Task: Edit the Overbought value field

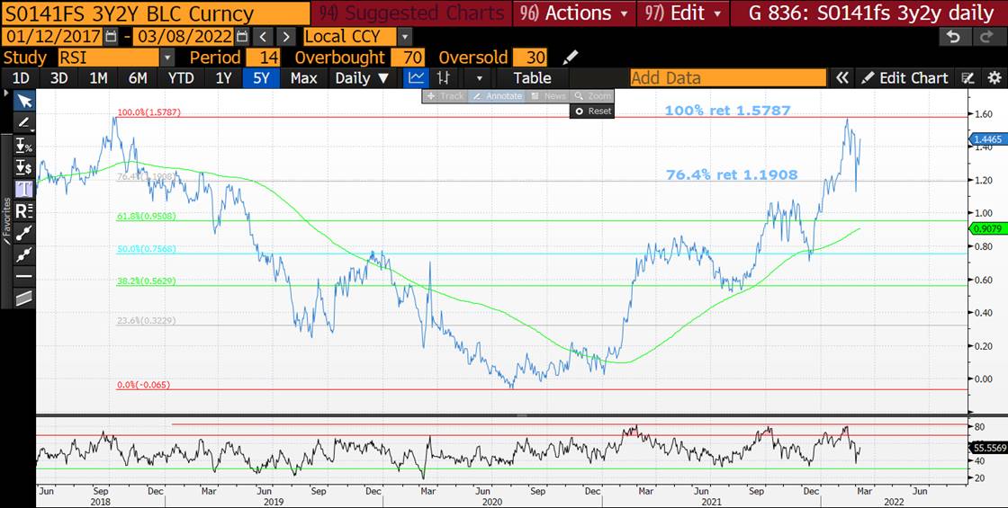Action: 408,58
